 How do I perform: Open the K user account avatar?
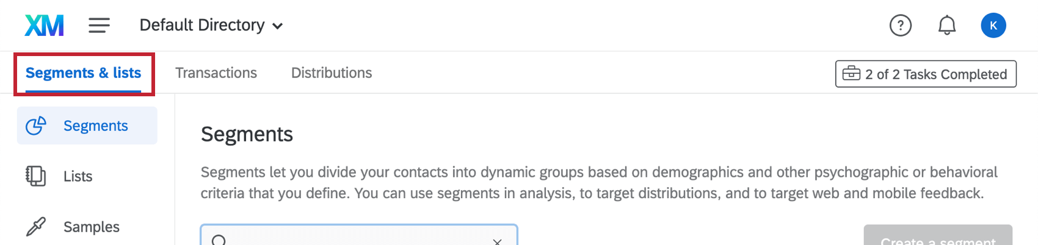(x=993, y=26)
